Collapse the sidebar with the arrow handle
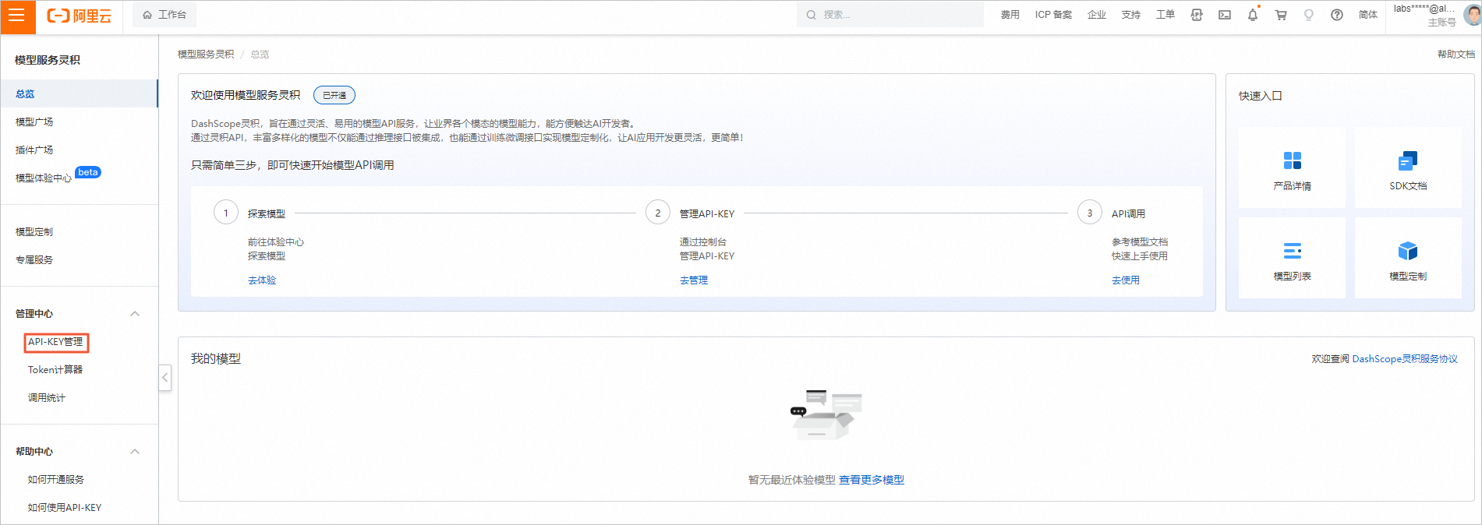 164,378
